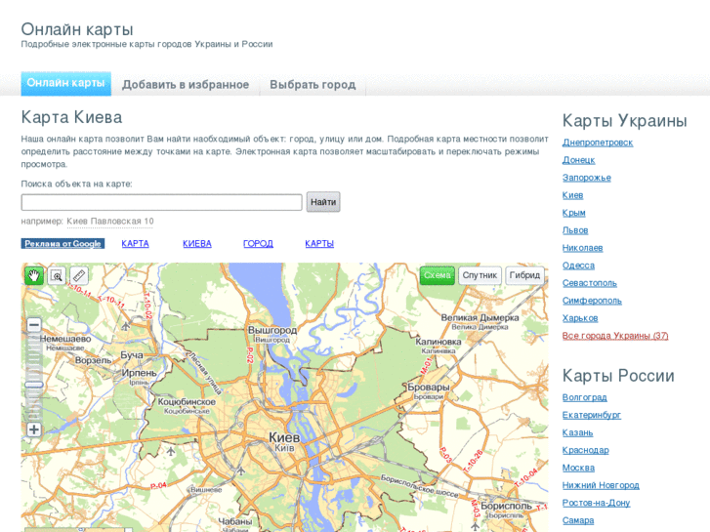The height and width of the screenshot is (532, 710).
Task: Open the Одесса map link
Action: [x=578, y=266]
